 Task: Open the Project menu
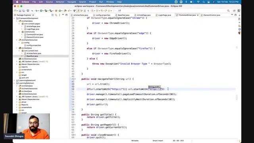(92, 2)
